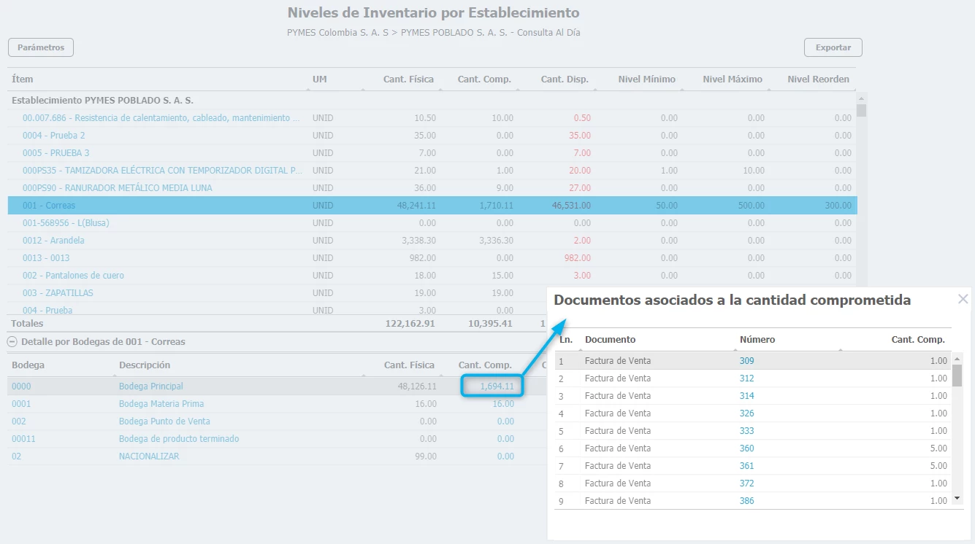
Task: Open the Parámetros button
Action: 41,47
